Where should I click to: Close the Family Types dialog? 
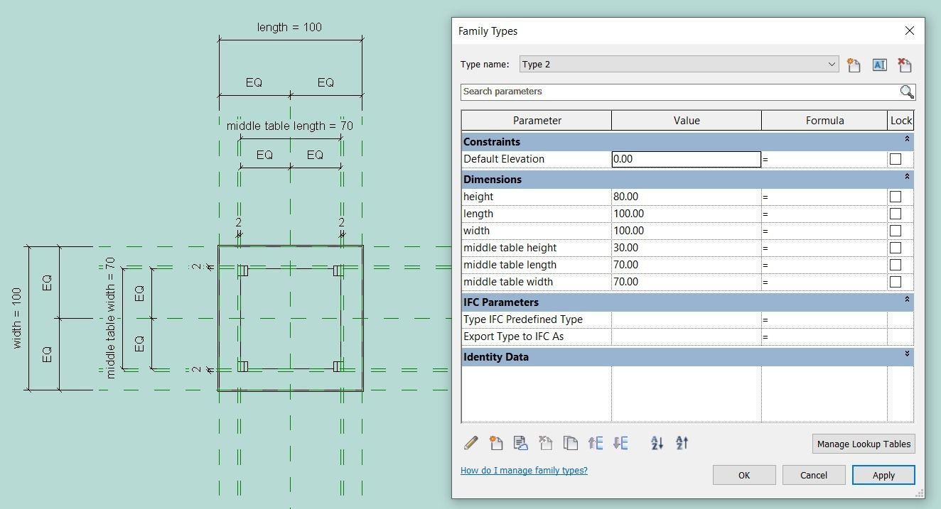[x=910, y=31]
